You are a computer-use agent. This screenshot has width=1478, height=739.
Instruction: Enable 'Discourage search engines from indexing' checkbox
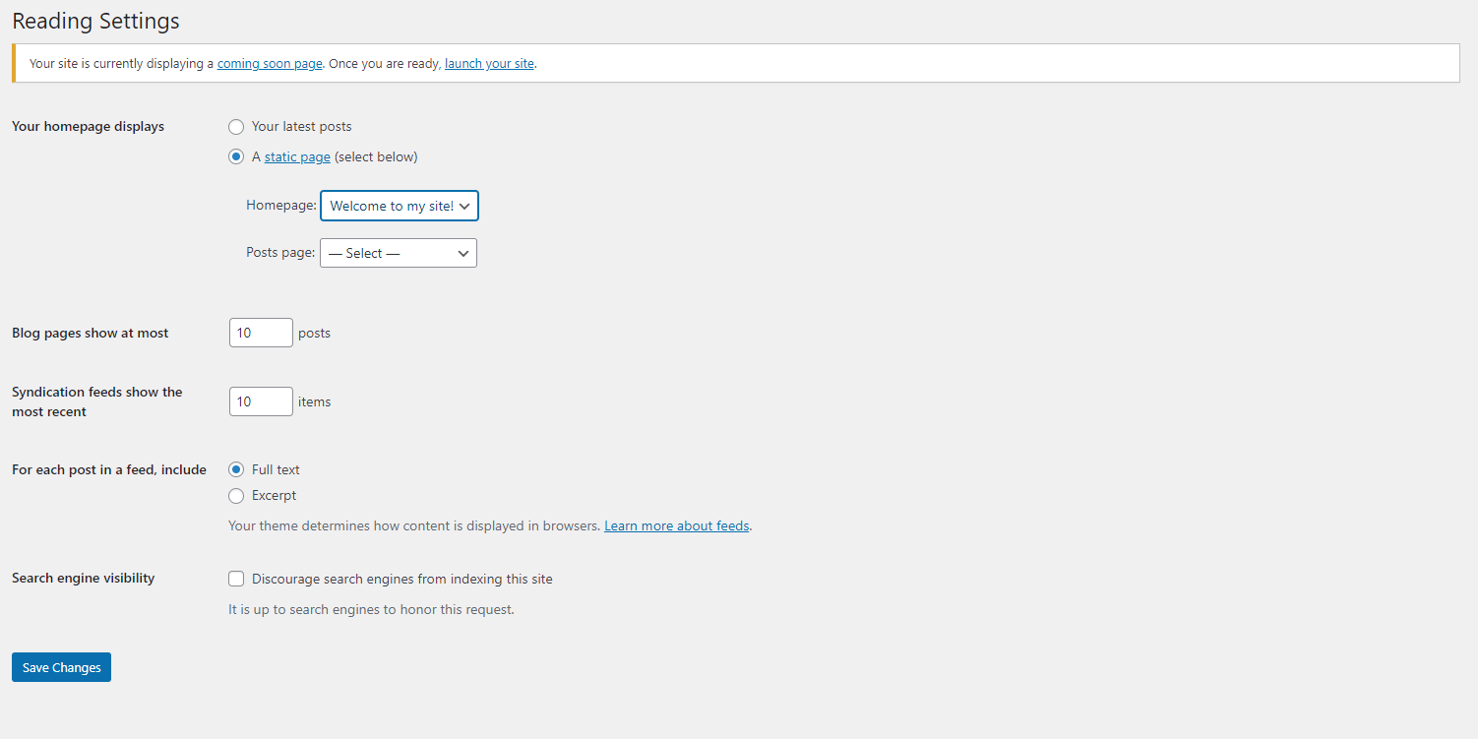236,579
